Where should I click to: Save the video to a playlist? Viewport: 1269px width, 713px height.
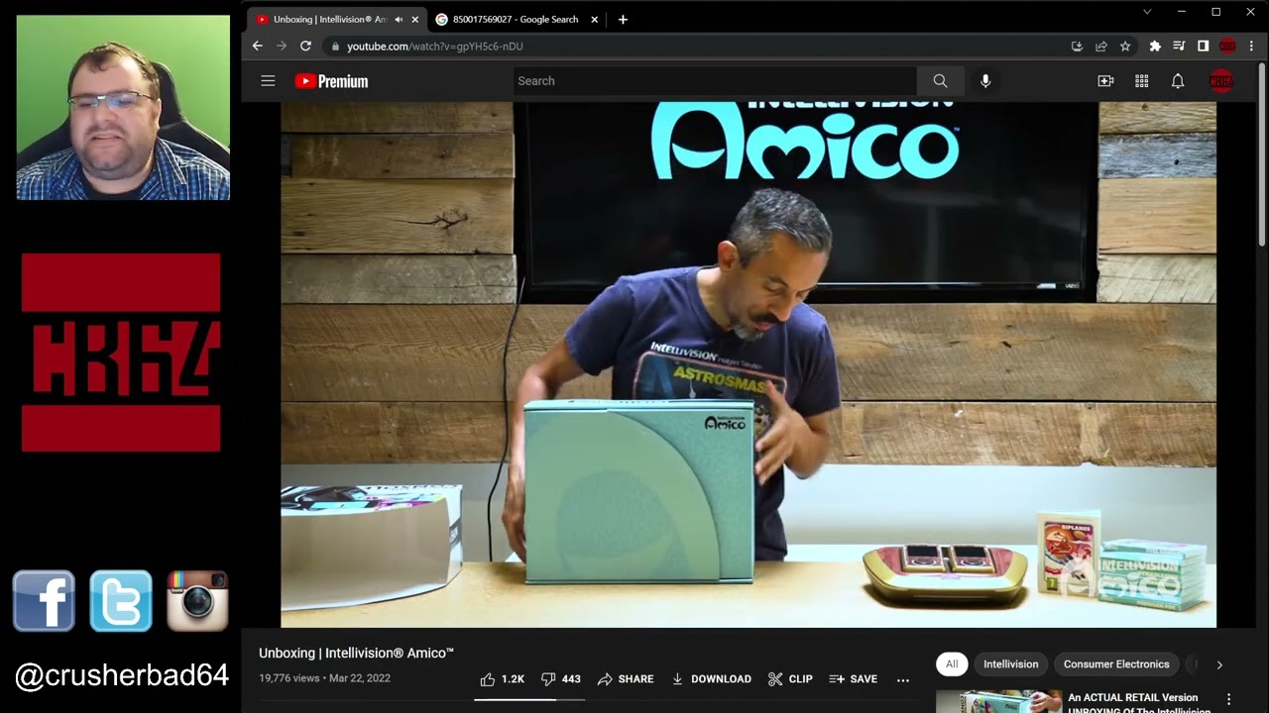pyautogui.click(x=854, y=679)
